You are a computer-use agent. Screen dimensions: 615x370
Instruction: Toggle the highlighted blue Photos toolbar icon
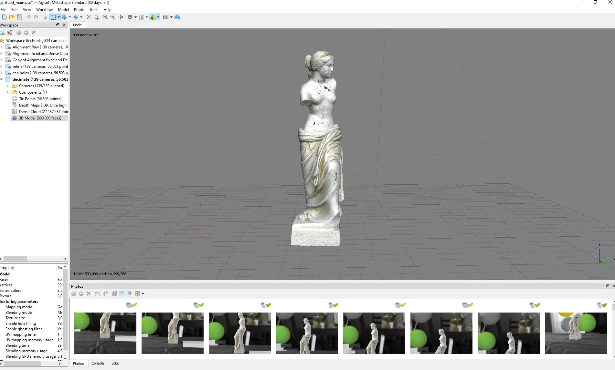tap(122, 294)
